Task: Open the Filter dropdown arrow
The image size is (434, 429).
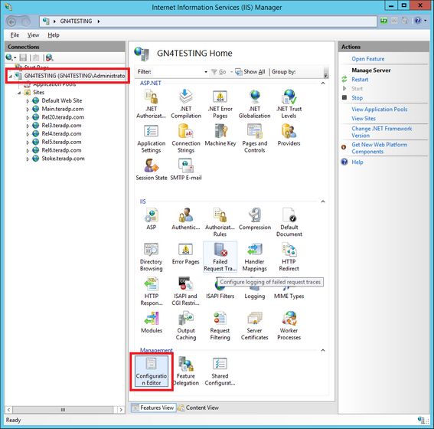Action: pyautogui.click(x=206, y=72)
